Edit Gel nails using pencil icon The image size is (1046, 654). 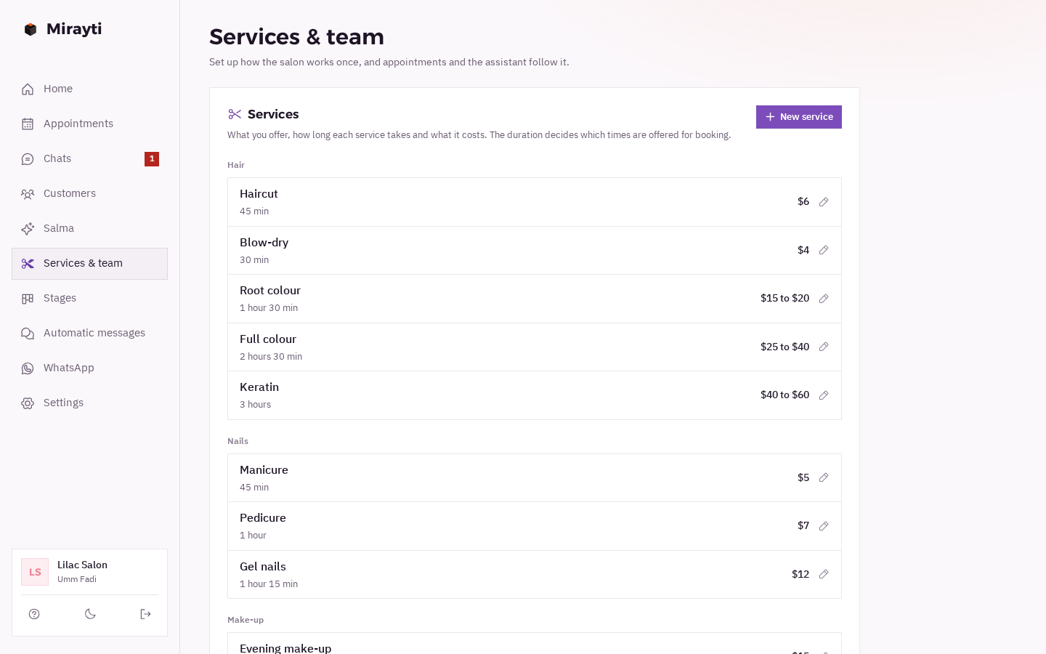pyautogui.click(x=824, y=574)
